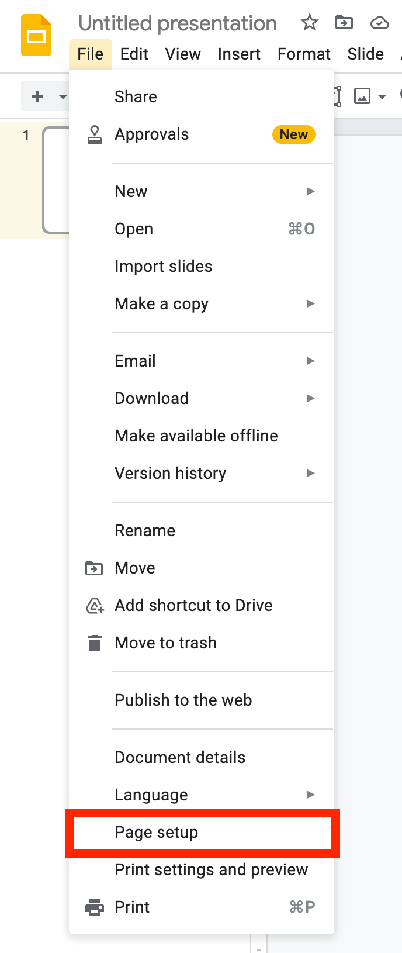Select Make available offline option
This screenshot has width=402, height=953.
click(x=196, y=436)
